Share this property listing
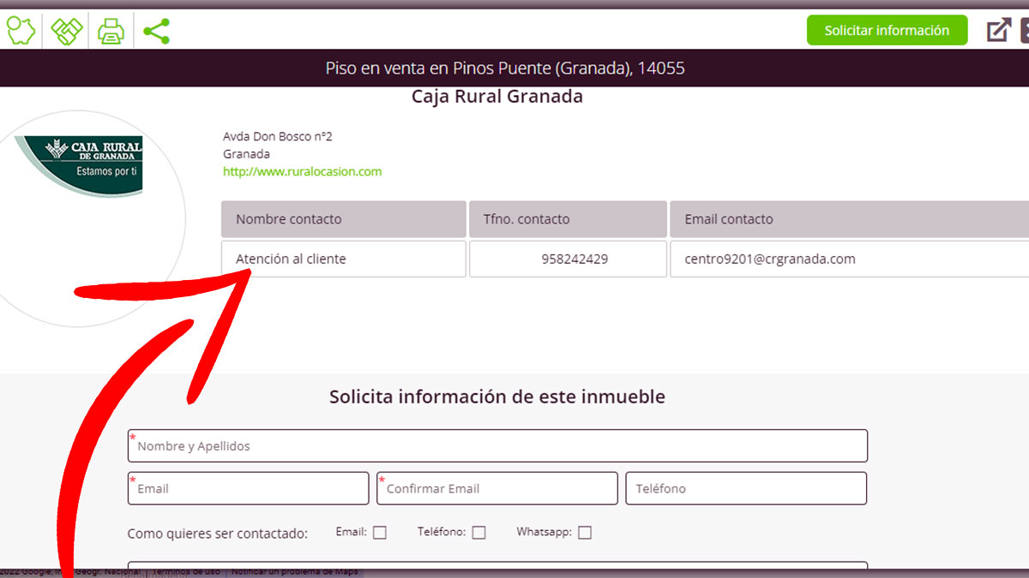1029x578 pixels. tap(156, 31)
